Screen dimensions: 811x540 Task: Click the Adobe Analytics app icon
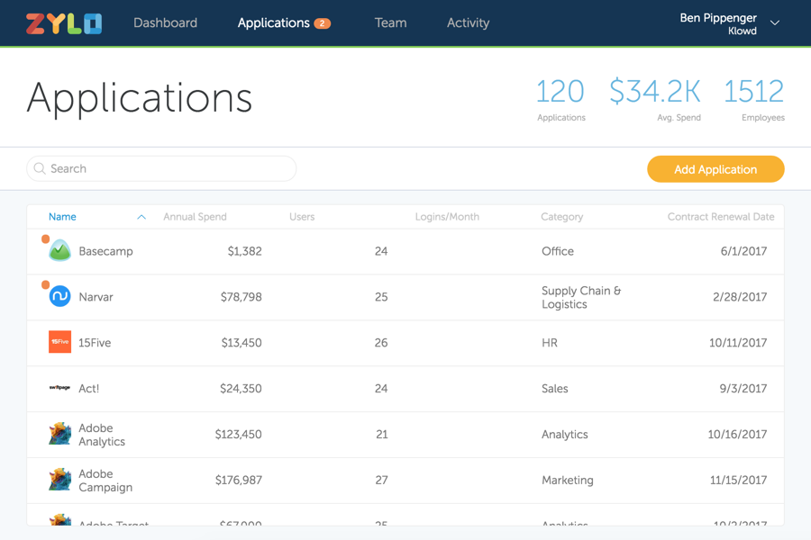pos(59,434)
